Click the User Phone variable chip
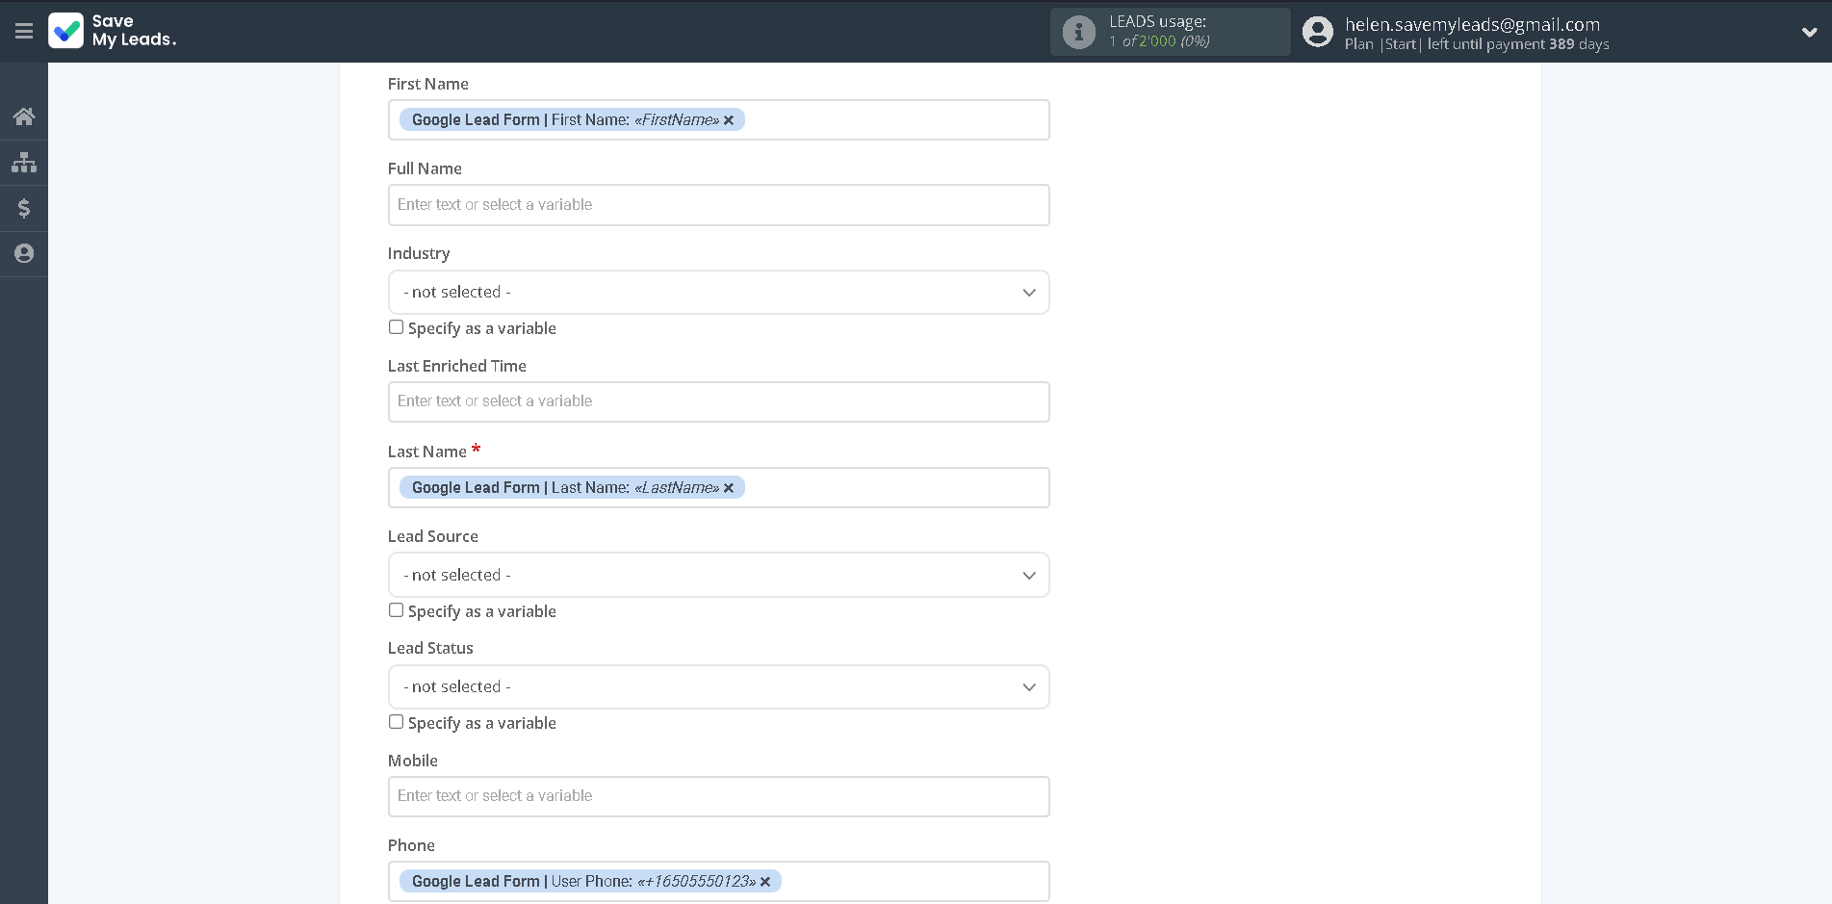 click(590, 881)
